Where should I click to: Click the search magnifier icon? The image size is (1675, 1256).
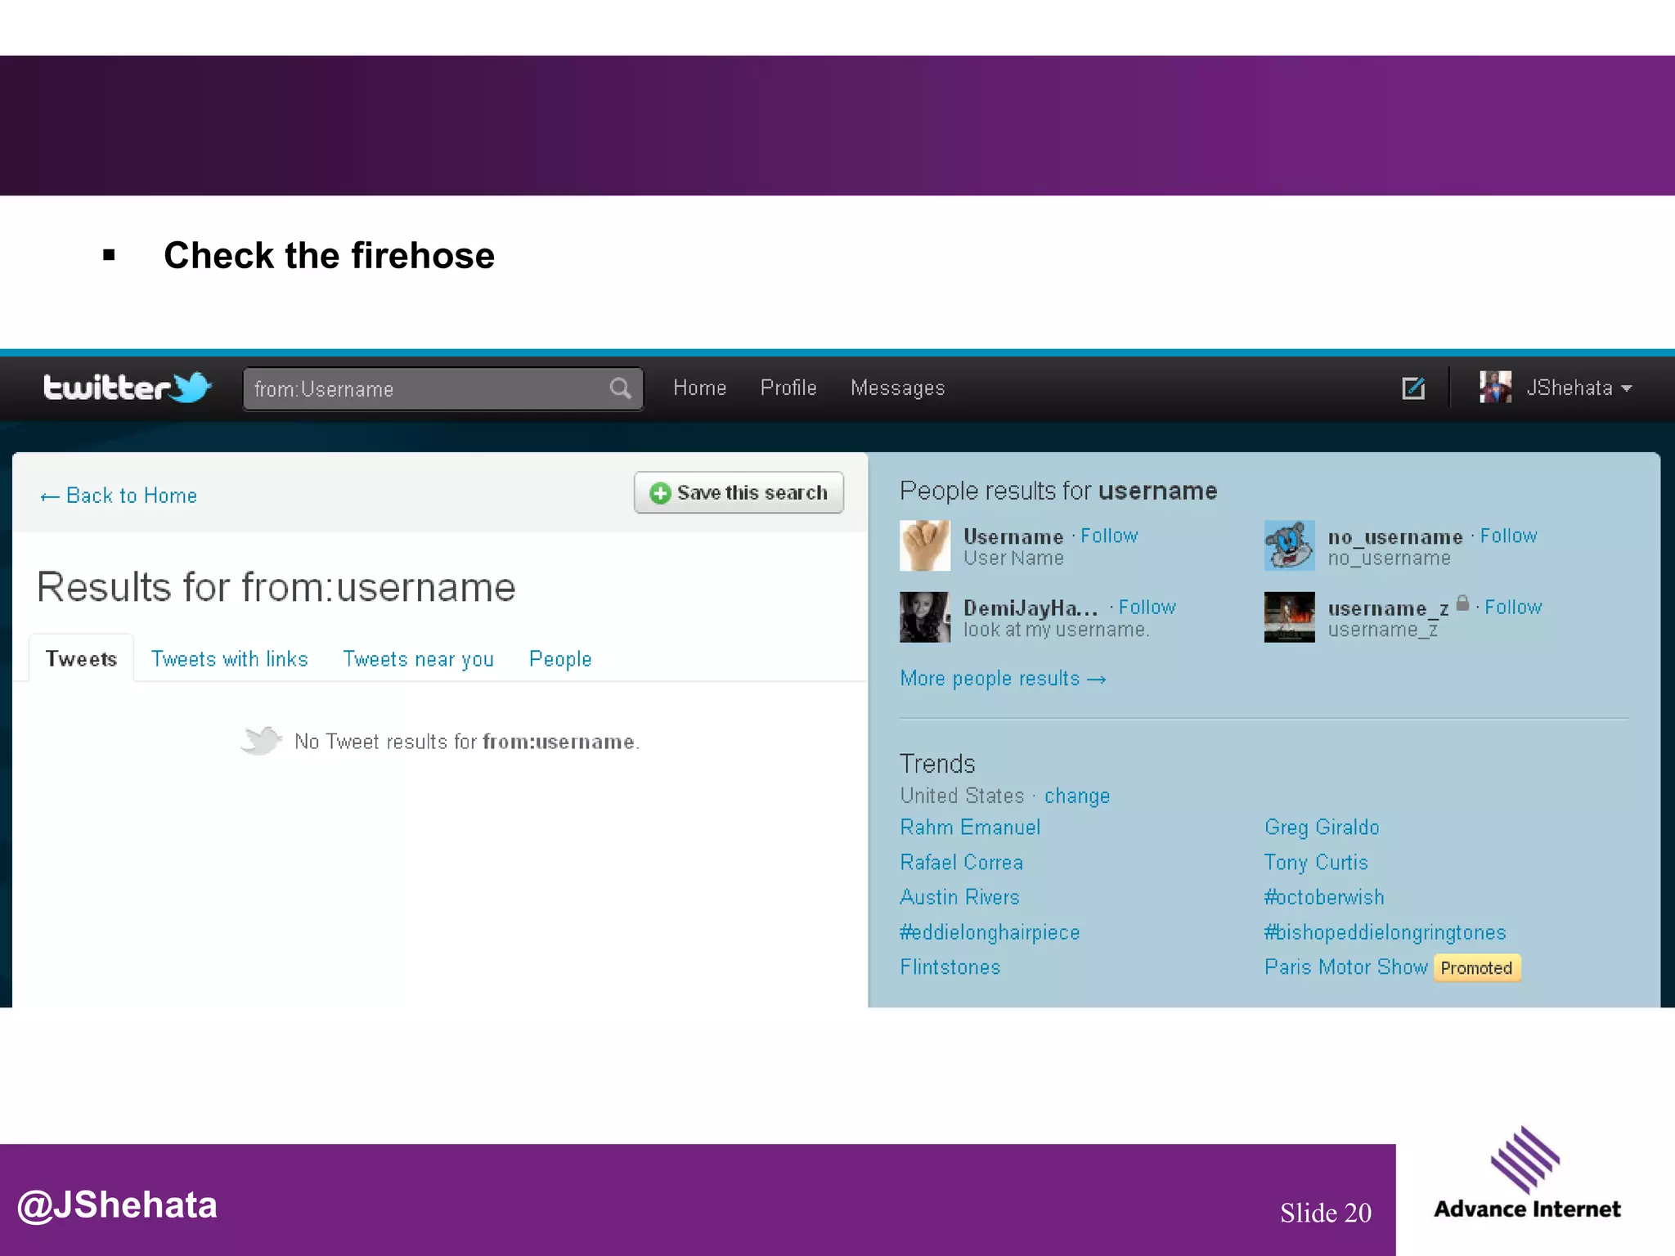point(620,388)
